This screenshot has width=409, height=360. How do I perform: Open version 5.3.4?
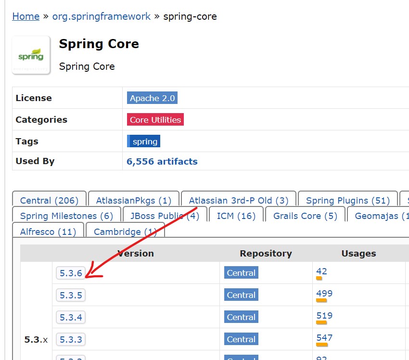point(71,318)
